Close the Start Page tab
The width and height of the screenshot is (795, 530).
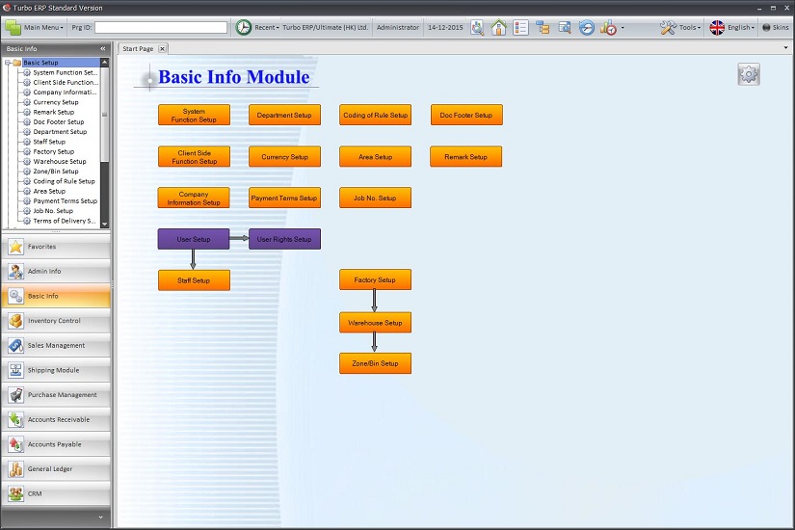[162, 48]
